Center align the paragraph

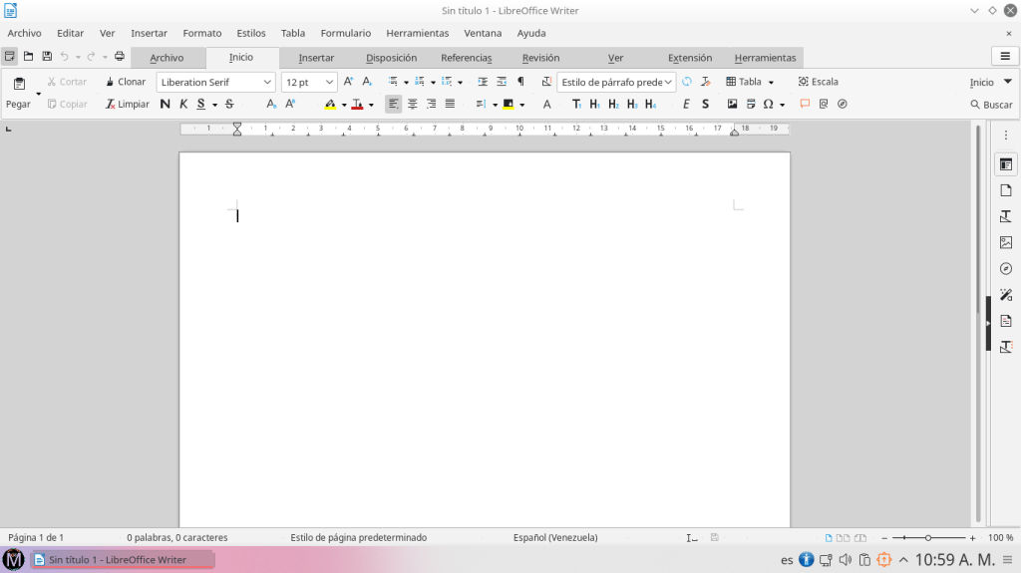412,104
